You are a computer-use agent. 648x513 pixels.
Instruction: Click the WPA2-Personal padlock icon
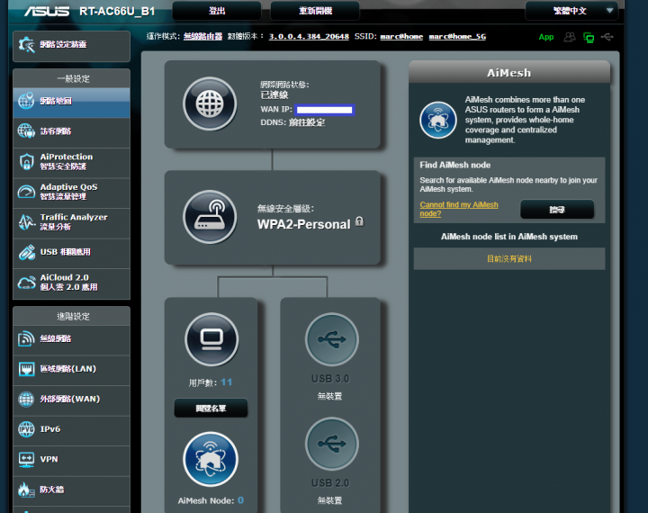click(359, 221)
